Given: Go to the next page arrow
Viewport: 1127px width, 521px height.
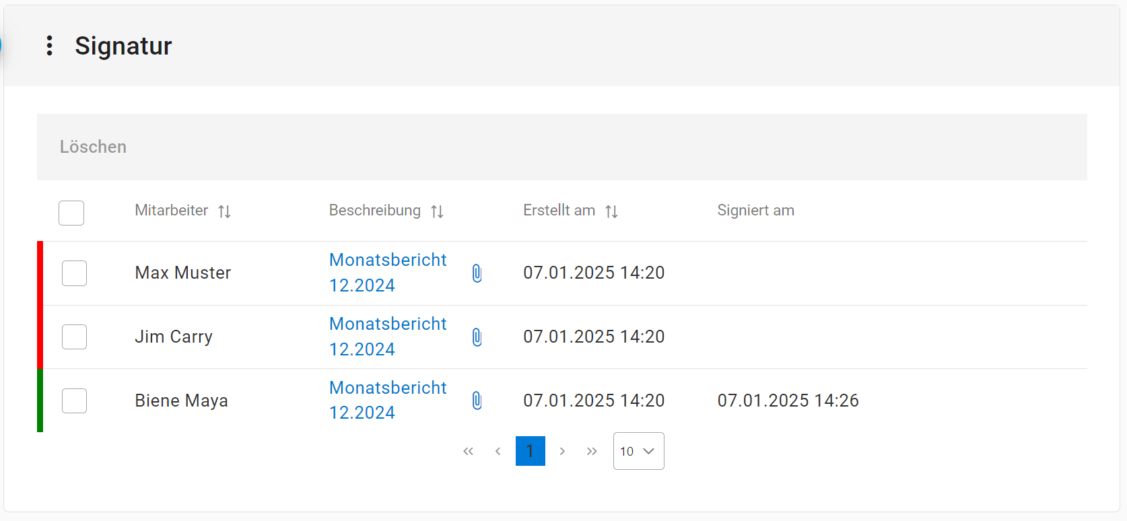Looking at the screenshot, I should pos(562,451).
